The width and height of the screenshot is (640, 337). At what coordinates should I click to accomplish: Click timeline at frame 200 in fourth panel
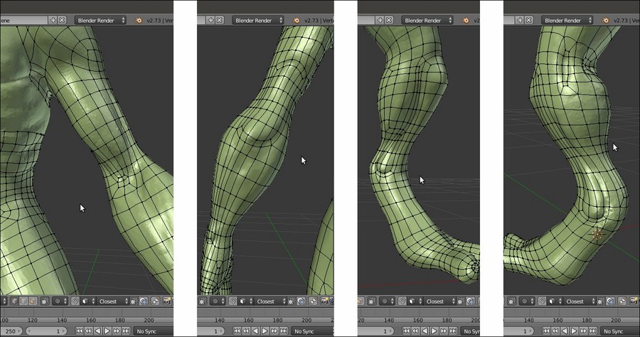click(x=616, y=320)
